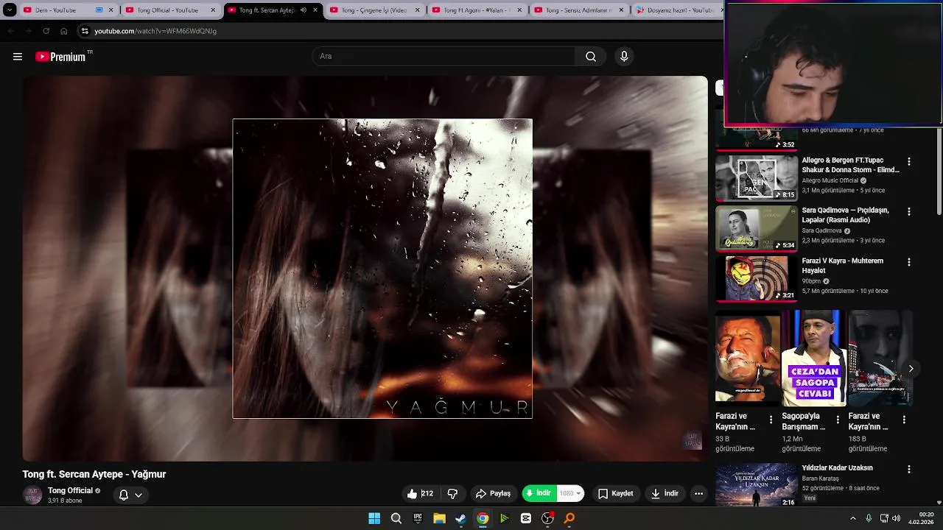This screenshot has height=530, width=943.
Task: Open Farazi V Kayra Muhterem Hayalet thumbnail
Action: tap(757, 278)
